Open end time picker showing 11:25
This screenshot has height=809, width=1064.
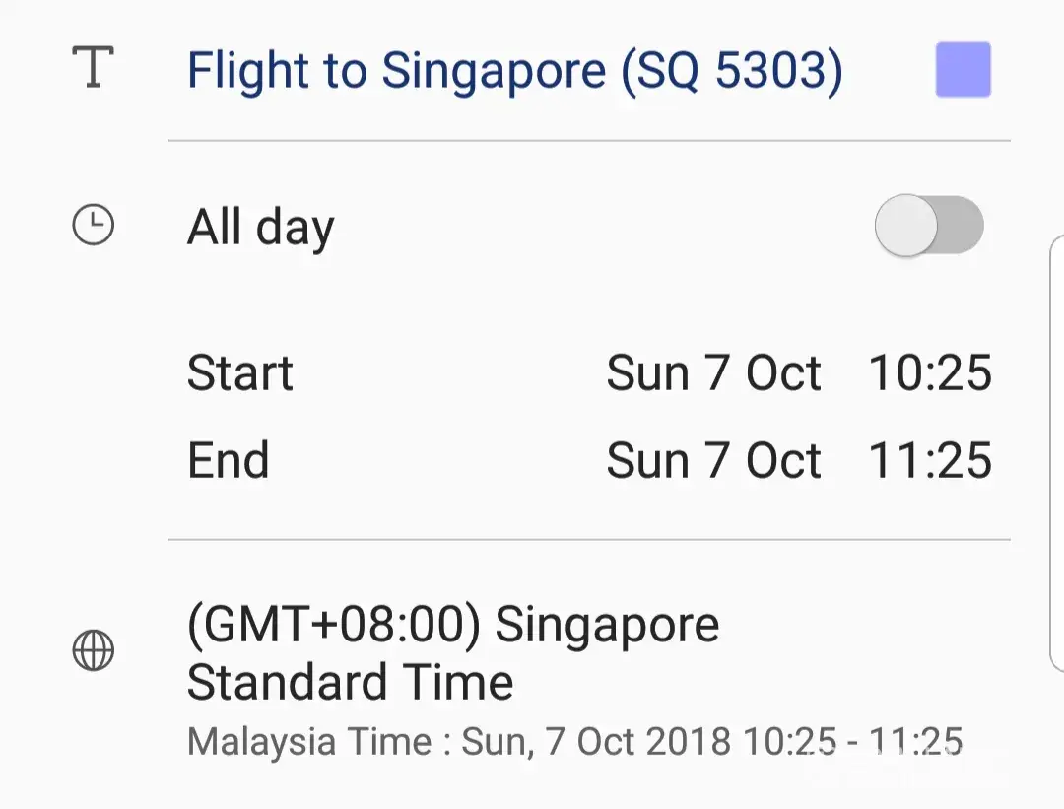click(x=929, y=460)
